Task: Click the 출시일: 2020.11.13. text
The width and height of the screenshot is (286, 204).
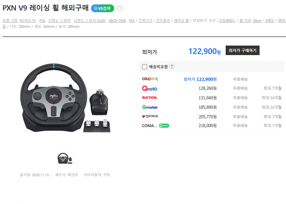Action: coord(34,175)
